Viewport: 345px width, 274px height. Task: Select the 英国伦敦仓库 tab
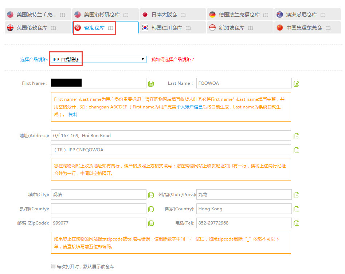(38, 28)
